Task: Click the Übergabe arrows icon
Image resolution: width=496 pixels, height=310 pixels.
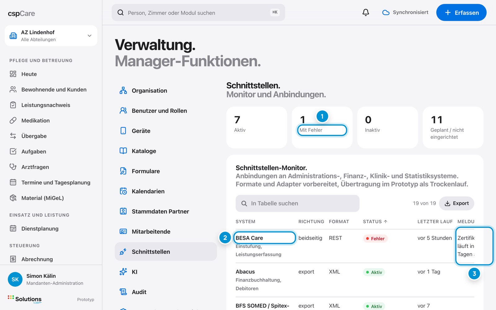Action: coord(13,136)
